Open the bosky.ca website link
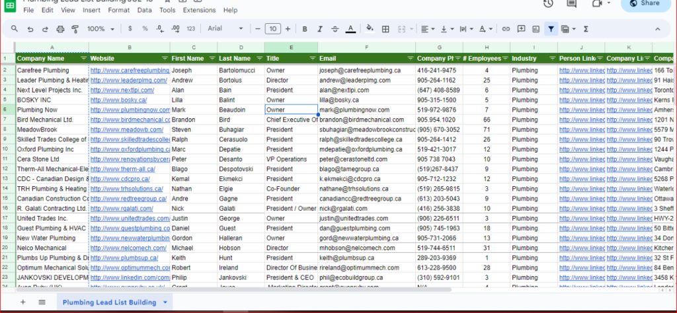The width and height of the screenshot is (677, 313). (x=119, y=100)
